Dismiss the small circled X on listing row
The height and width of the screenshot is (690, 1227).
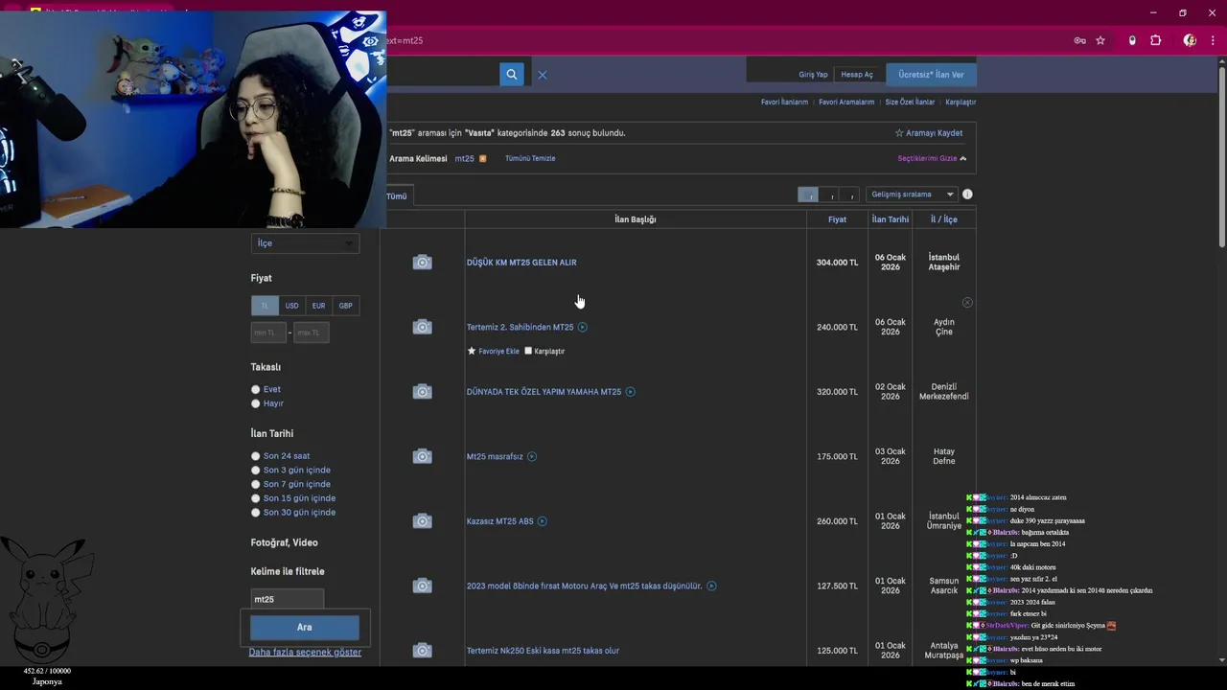[967, 303]
